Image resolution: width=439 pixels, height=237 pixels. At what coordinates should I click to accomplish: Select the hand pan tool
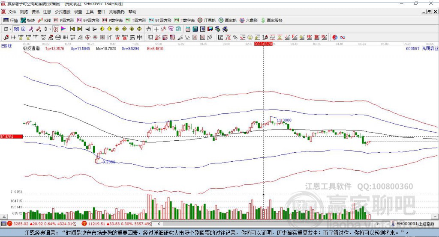(149, 29)
